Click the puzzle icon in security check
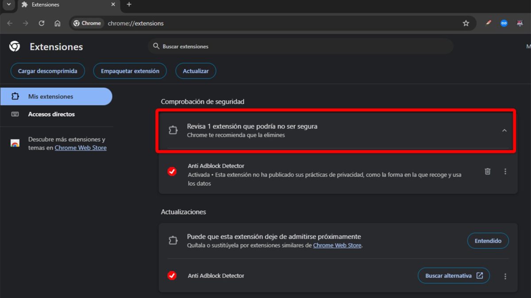Image resolution: width=531 pixels, height=298 pixels. 173,130
